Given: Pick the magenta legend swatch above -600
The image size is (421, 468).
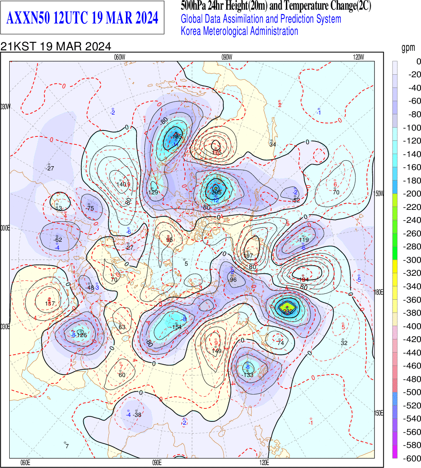Looking at the screenshot, I should click(395, 452).
